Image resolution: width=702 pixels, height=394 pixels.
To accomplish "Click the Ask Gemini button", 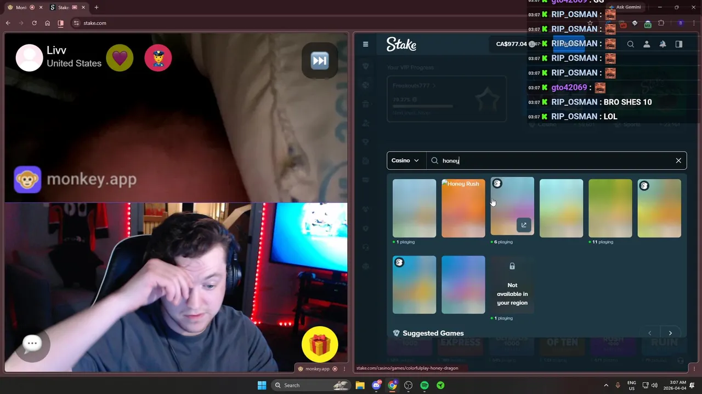I will pos(624,8).
